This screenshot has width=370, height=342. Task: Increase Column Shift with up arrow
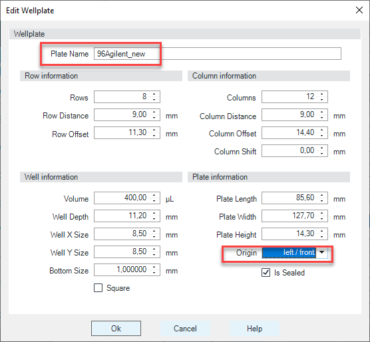point(322,148)
